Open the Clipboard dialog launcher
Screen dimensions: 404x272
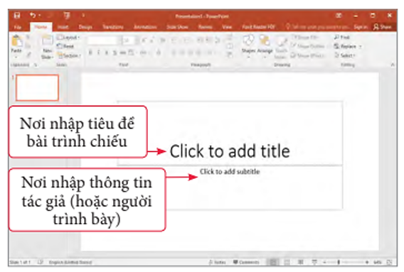tap(36, 65)
